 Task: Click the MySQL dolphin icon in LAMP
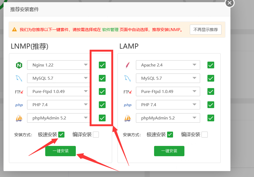point(128,78)
